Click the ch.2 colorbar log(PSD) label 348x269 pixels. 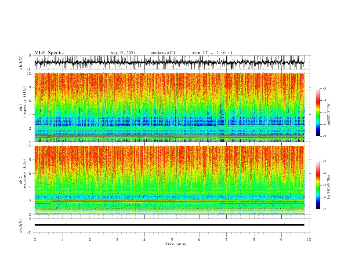pos(330,187)
